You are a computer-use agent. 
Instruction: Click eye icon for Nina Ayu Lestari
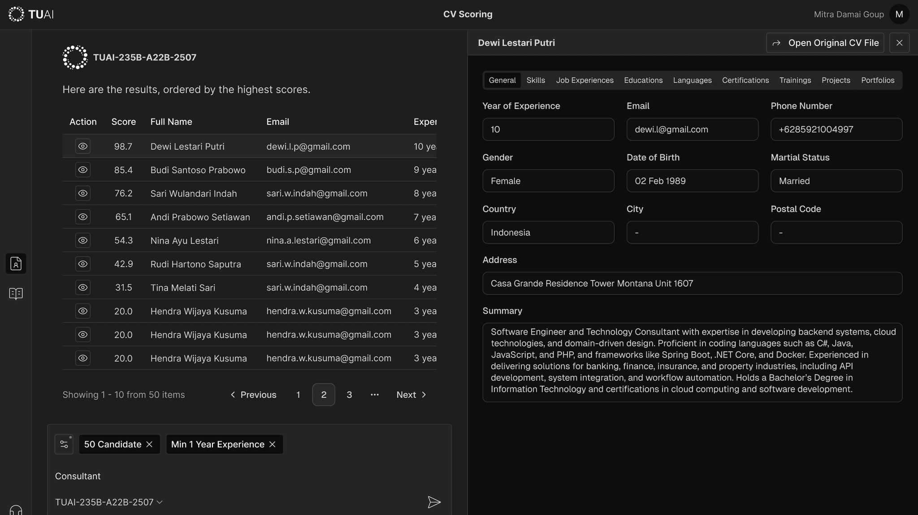[x=83, y=241]
